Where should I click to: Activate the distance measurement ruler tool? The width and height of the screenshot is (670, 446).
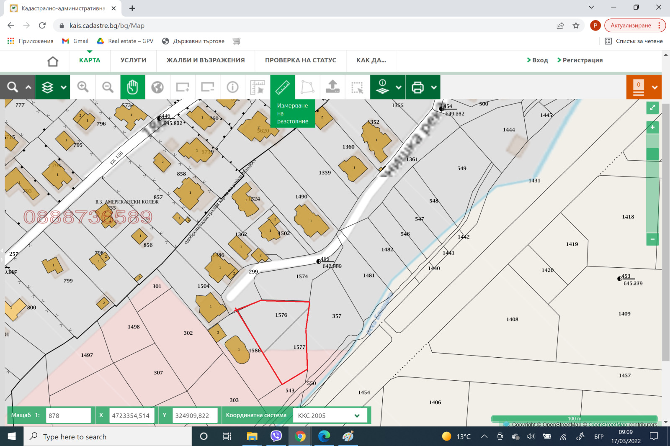tap(283, 87)
